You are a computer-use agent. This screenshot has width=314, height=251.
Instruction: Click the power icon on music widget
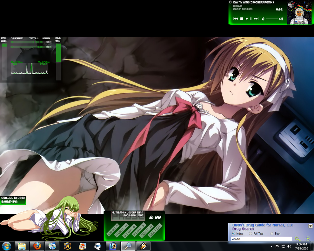pos(230,2)
